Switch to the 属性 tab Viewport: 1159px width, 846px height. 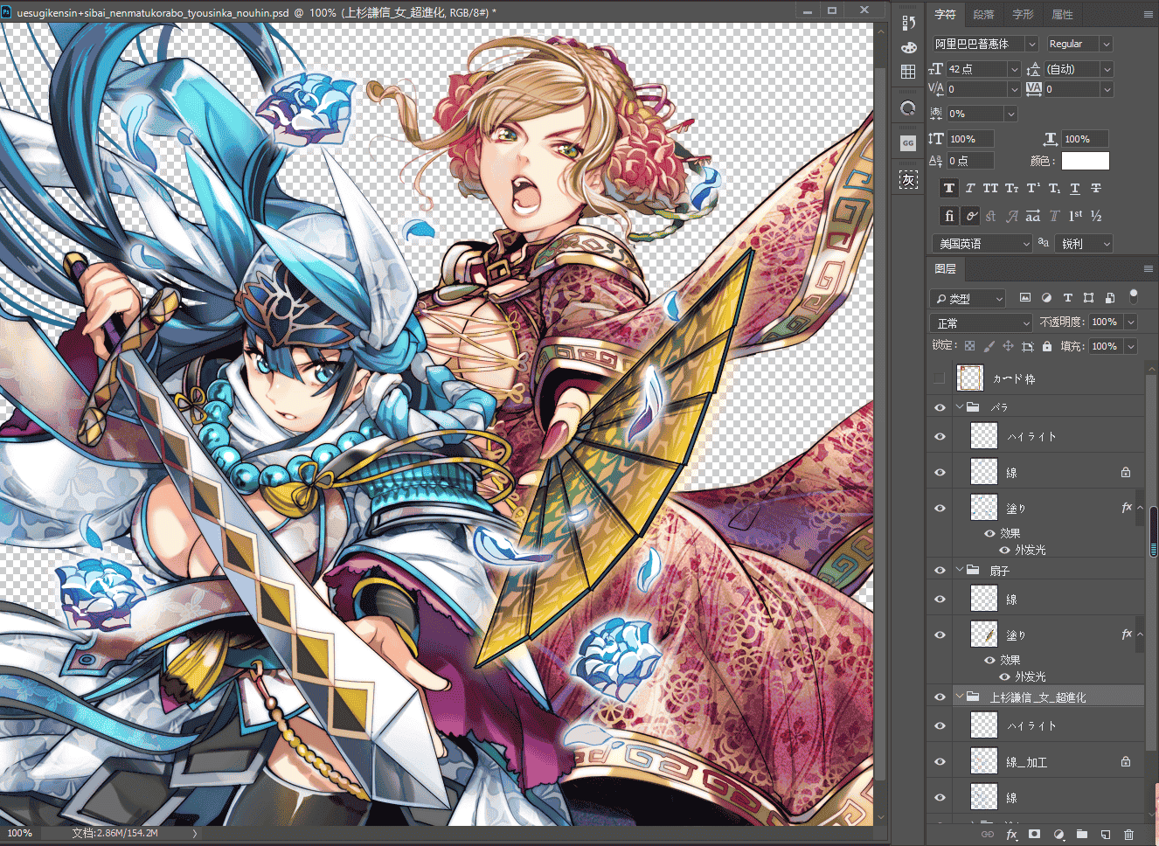point(1062,15)
